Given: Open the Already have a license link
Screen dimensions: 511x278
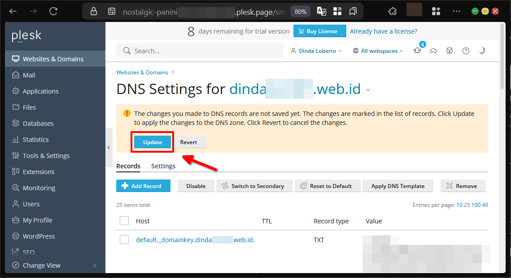Looking at the screenshot, I should click(383, 31).
